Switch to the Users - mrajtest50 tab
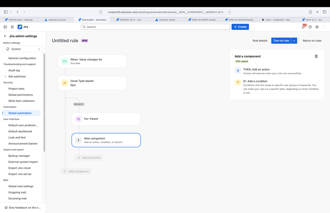 click(275, 20)
